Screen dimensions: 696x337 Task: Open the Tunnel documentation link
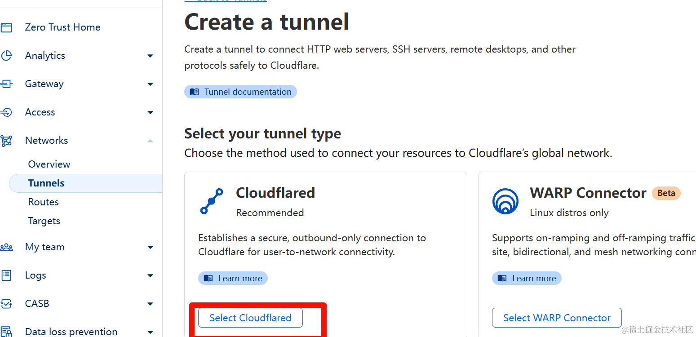tap(240, 92)
